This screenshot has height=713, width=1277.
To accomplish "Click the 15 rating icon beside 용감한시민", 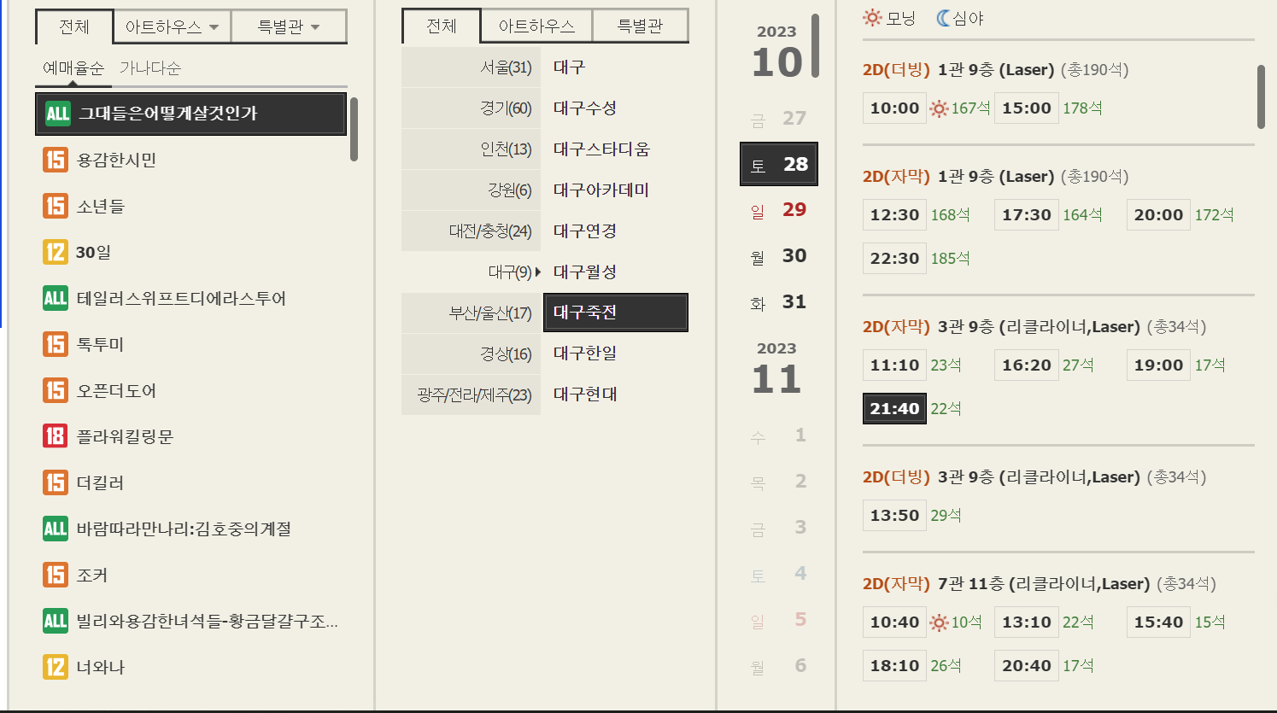I will 56,160.
